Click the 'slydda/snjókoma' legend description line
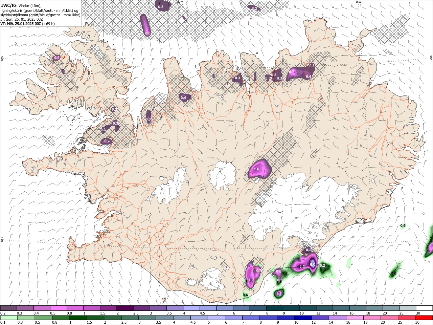 tap(40, 15)
